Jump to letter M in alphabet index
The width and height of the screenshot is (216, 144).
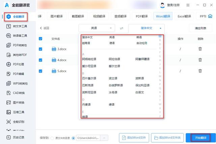pos(160,76)
